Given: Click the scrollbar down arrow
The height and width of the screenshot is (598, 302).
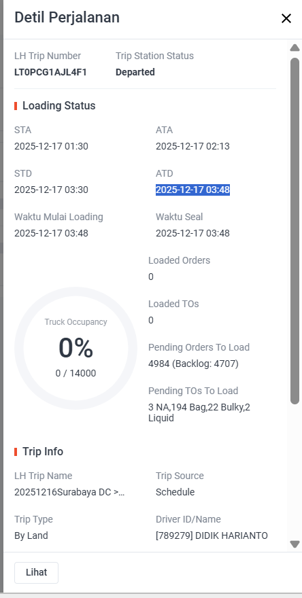Looking at the screenshot, I should [295, 544].
